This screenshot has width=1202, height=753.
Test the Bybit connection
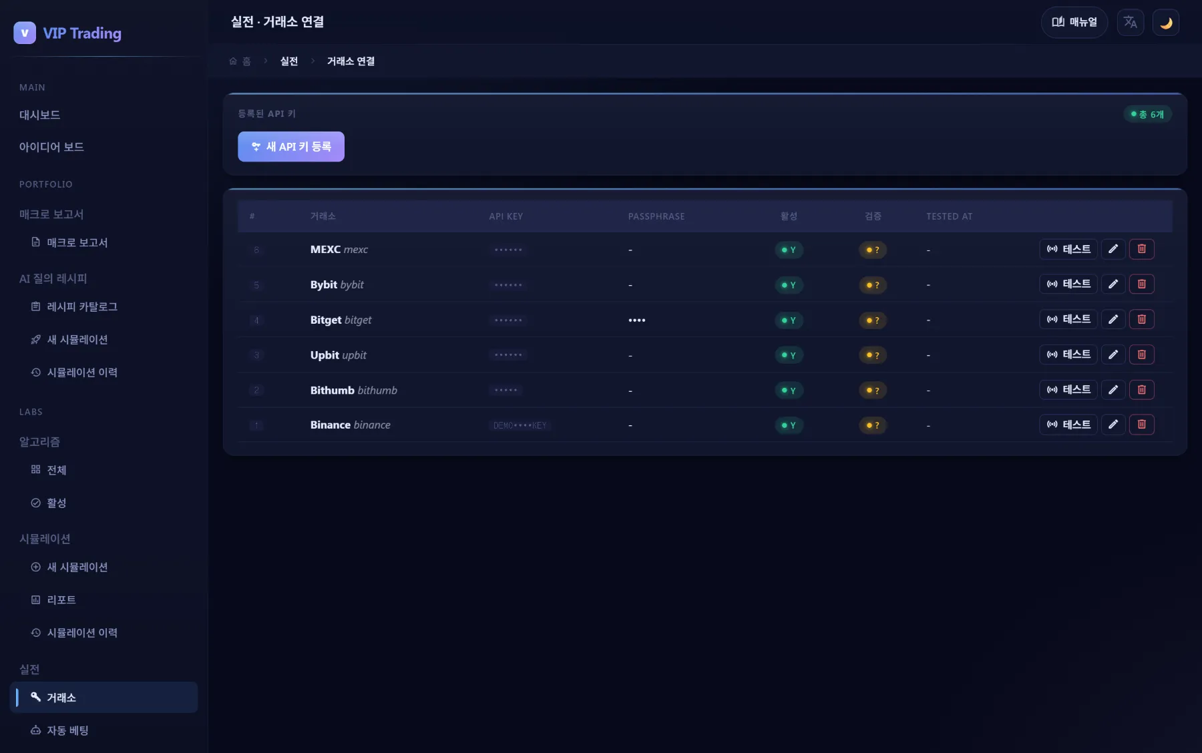click(1068, 284)
